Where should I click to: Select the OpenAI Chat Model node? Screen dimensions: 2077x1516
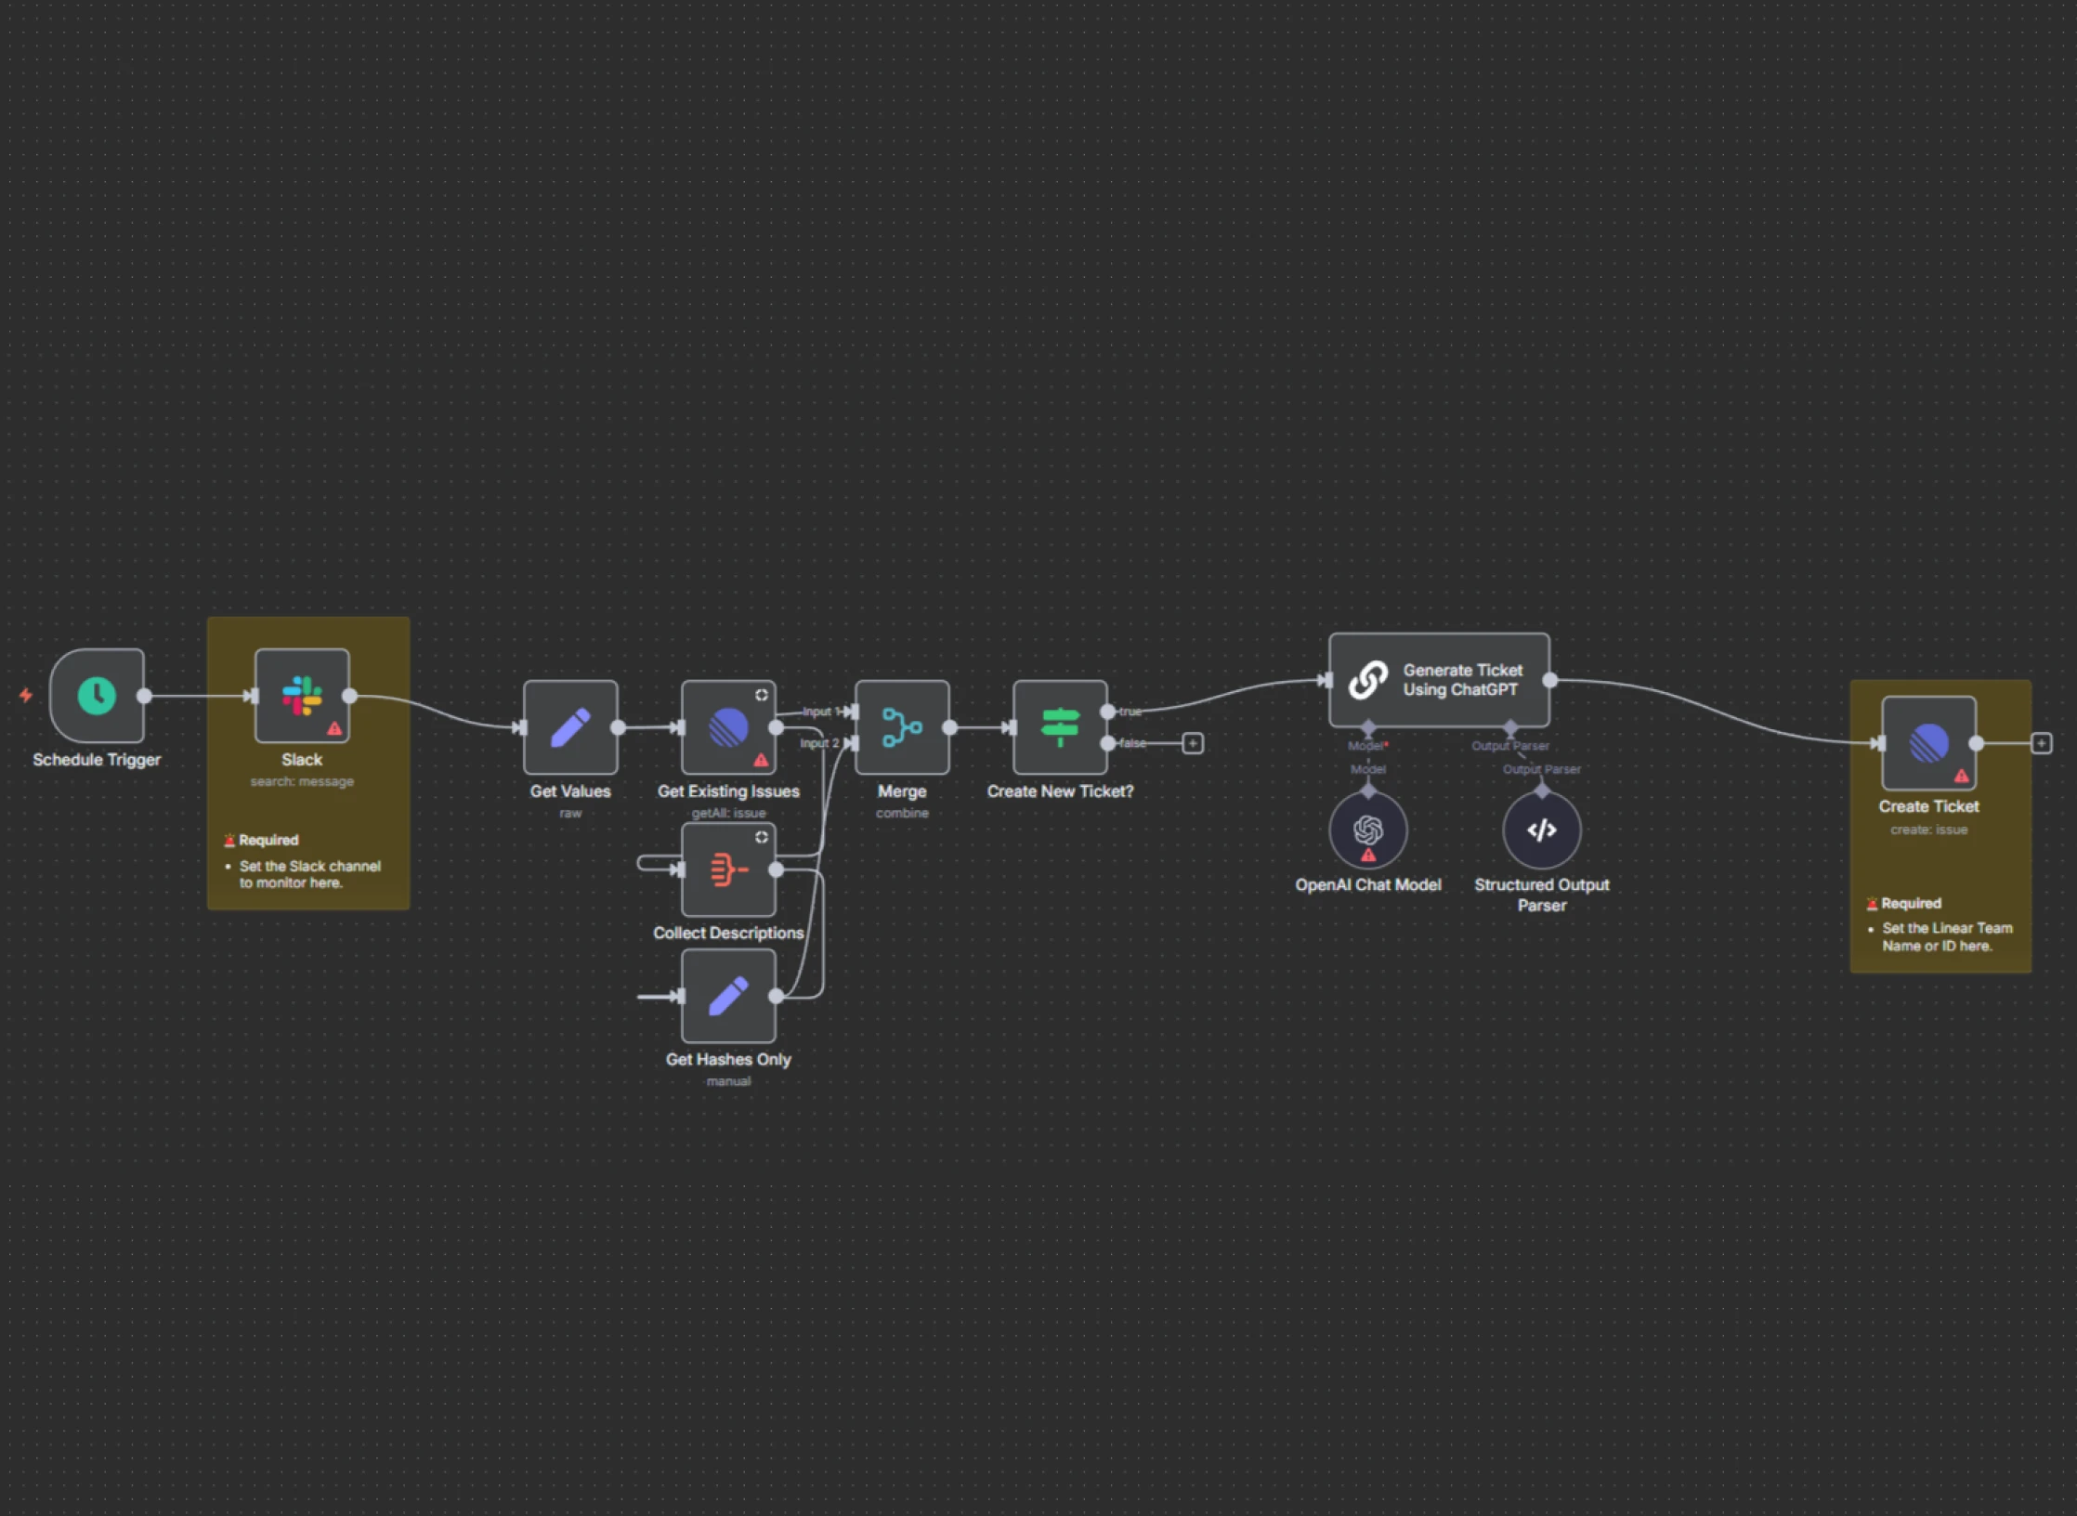pyautogui.click(x=1367, y=830)
